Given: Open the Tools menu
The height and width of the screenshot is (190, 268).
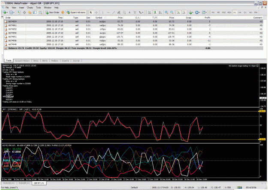Looking at the screenshot, I should [38, 8].
